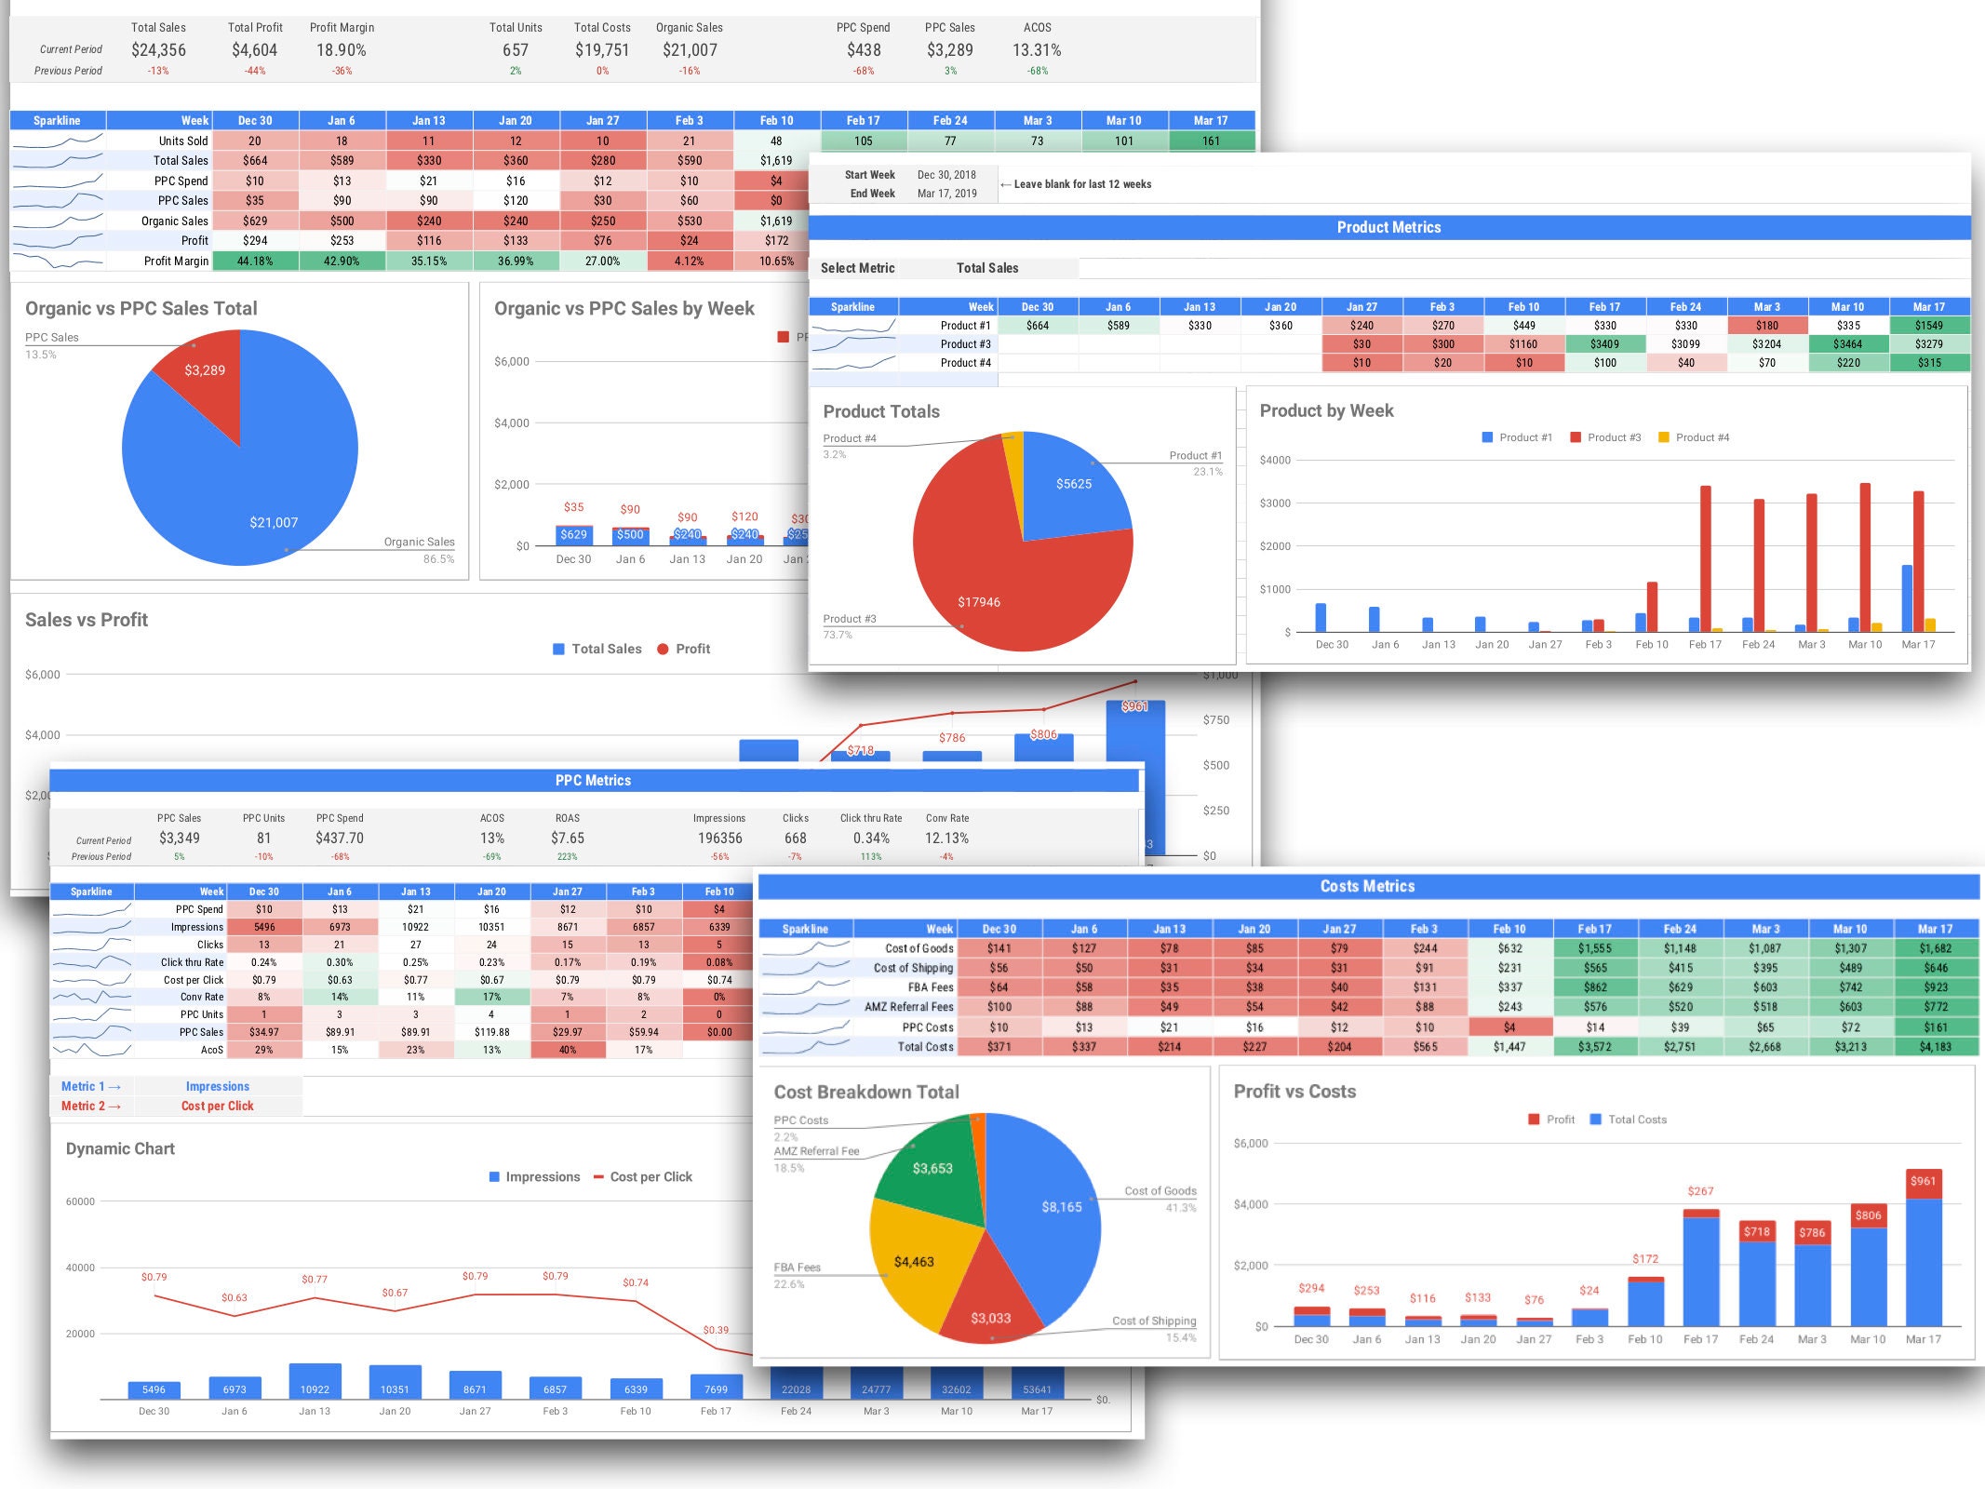Switch to the PPC Metrics section header
The width and height of the screenshot is (1985, 1489).
tap(596, 780)
